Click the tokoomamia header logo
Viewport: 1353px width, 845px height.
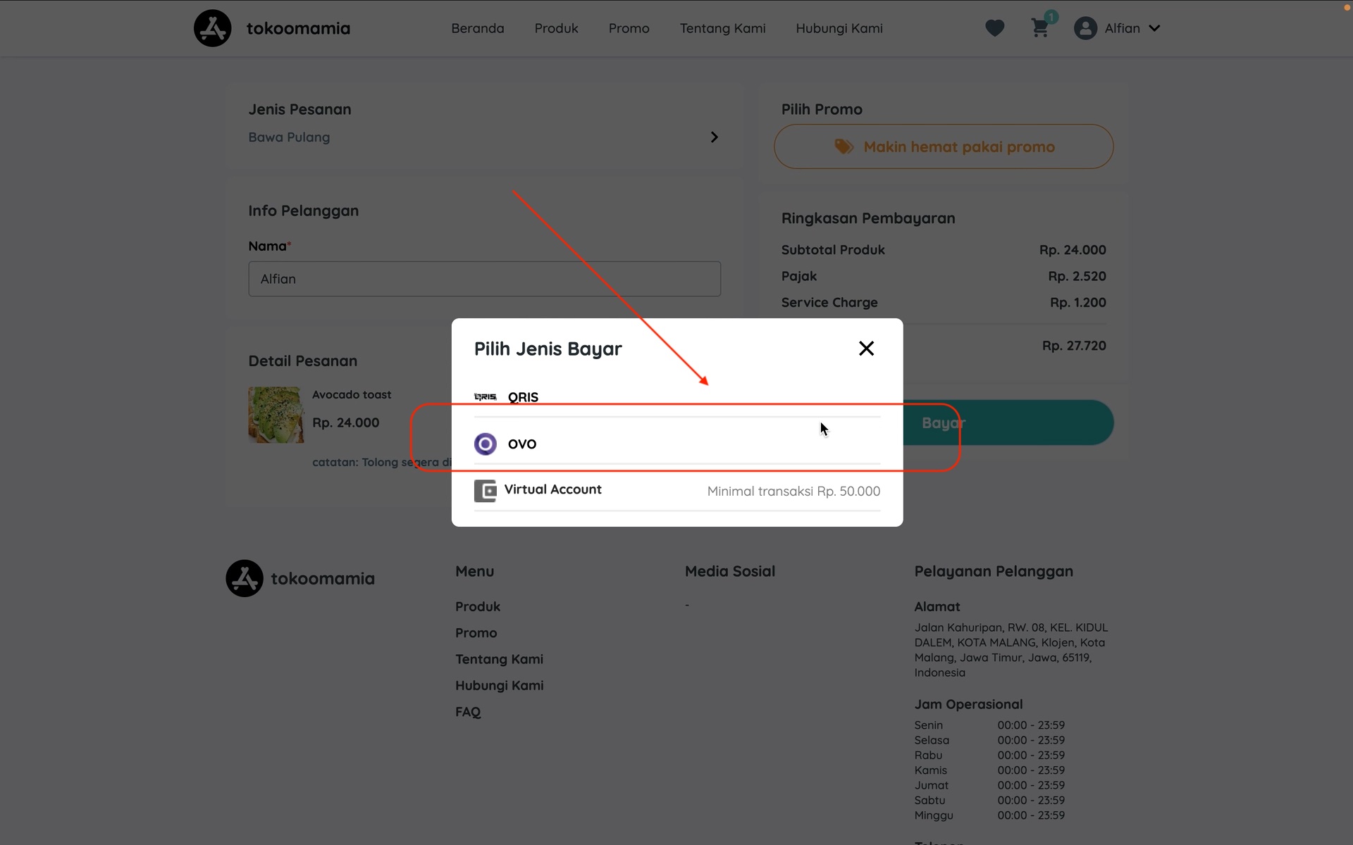pos(272,28)
